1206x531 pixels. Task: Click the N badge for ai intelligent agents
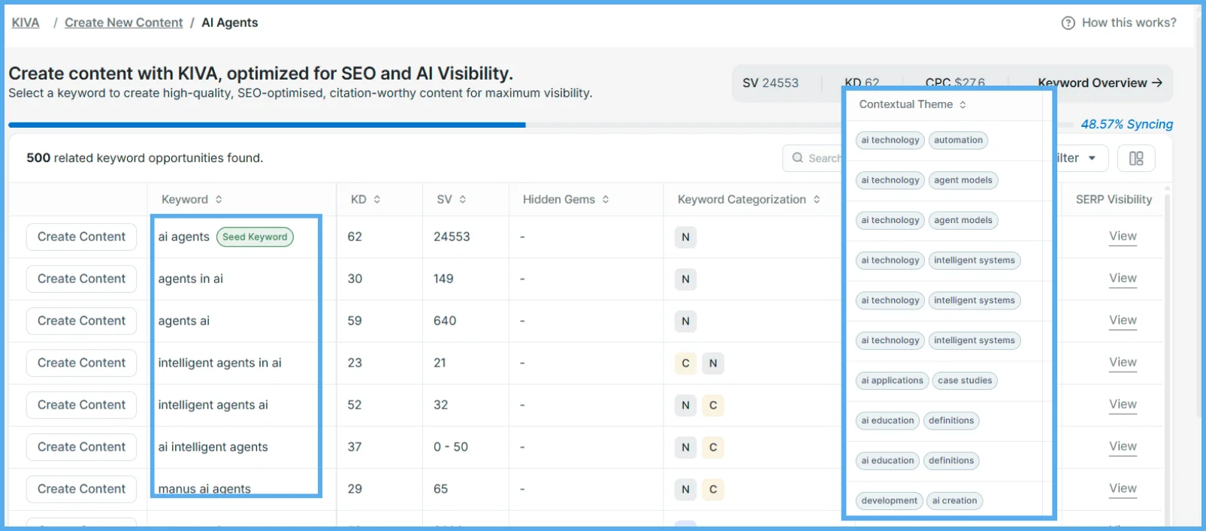point(685,448)
